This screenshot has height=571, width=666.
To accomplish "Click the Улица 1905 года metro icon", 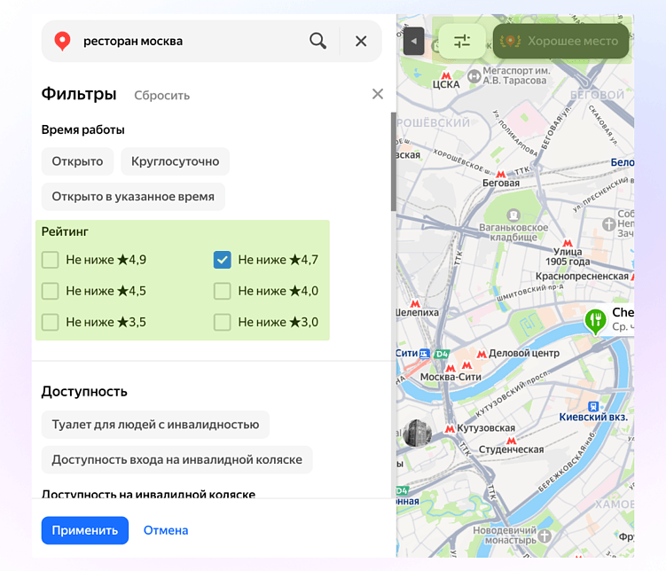I will pyautogui.click(x=568, y=243).
